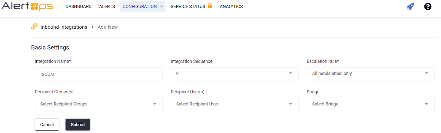Click the lock icon beside Service Status

[210, 6]
